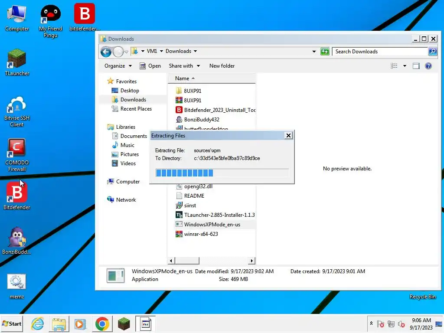Select the BonziBuddy desktop icon
The height and width of the screenshot is (333, 444).
17,241
